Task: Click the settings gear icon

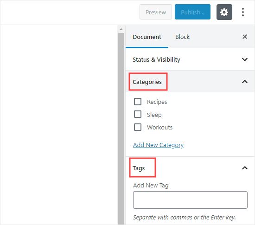Action: [224, 12]
